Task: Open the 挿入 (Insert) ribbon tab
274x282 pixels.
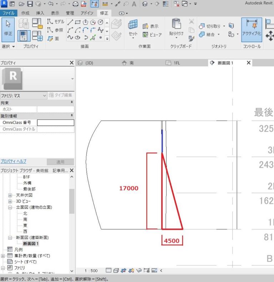Action: click(40, 13)
